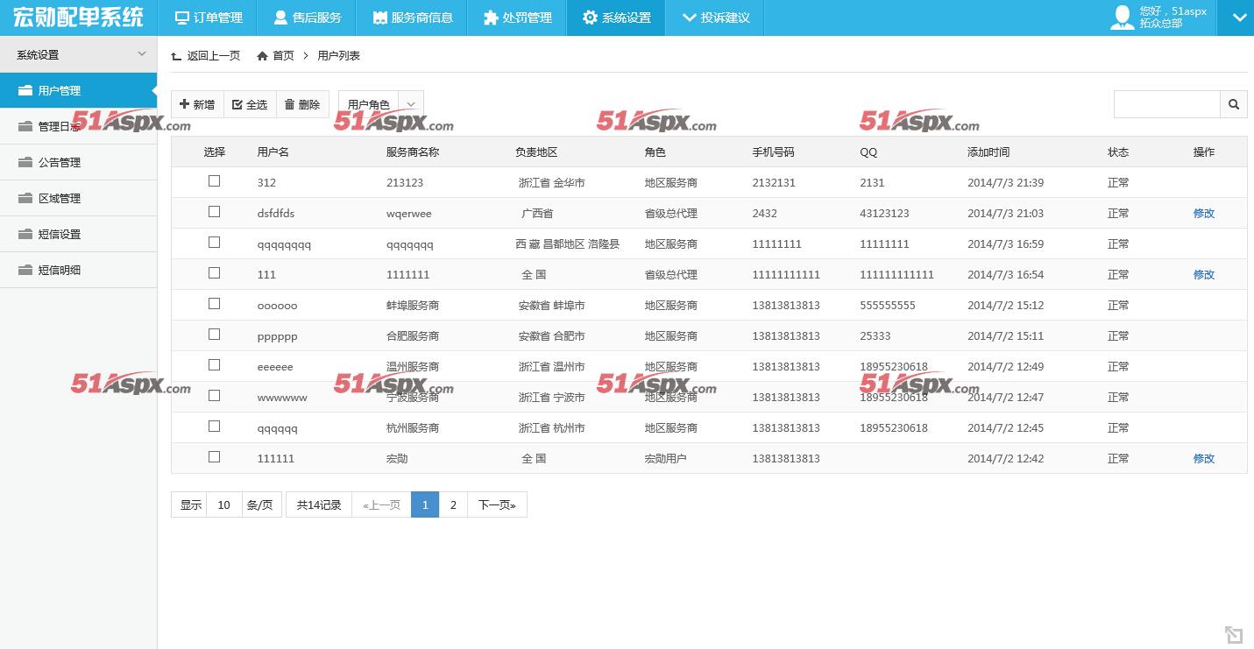Click 蚌埠服务商 cell
Viewport: 1254px width, 649px height.
413,305
